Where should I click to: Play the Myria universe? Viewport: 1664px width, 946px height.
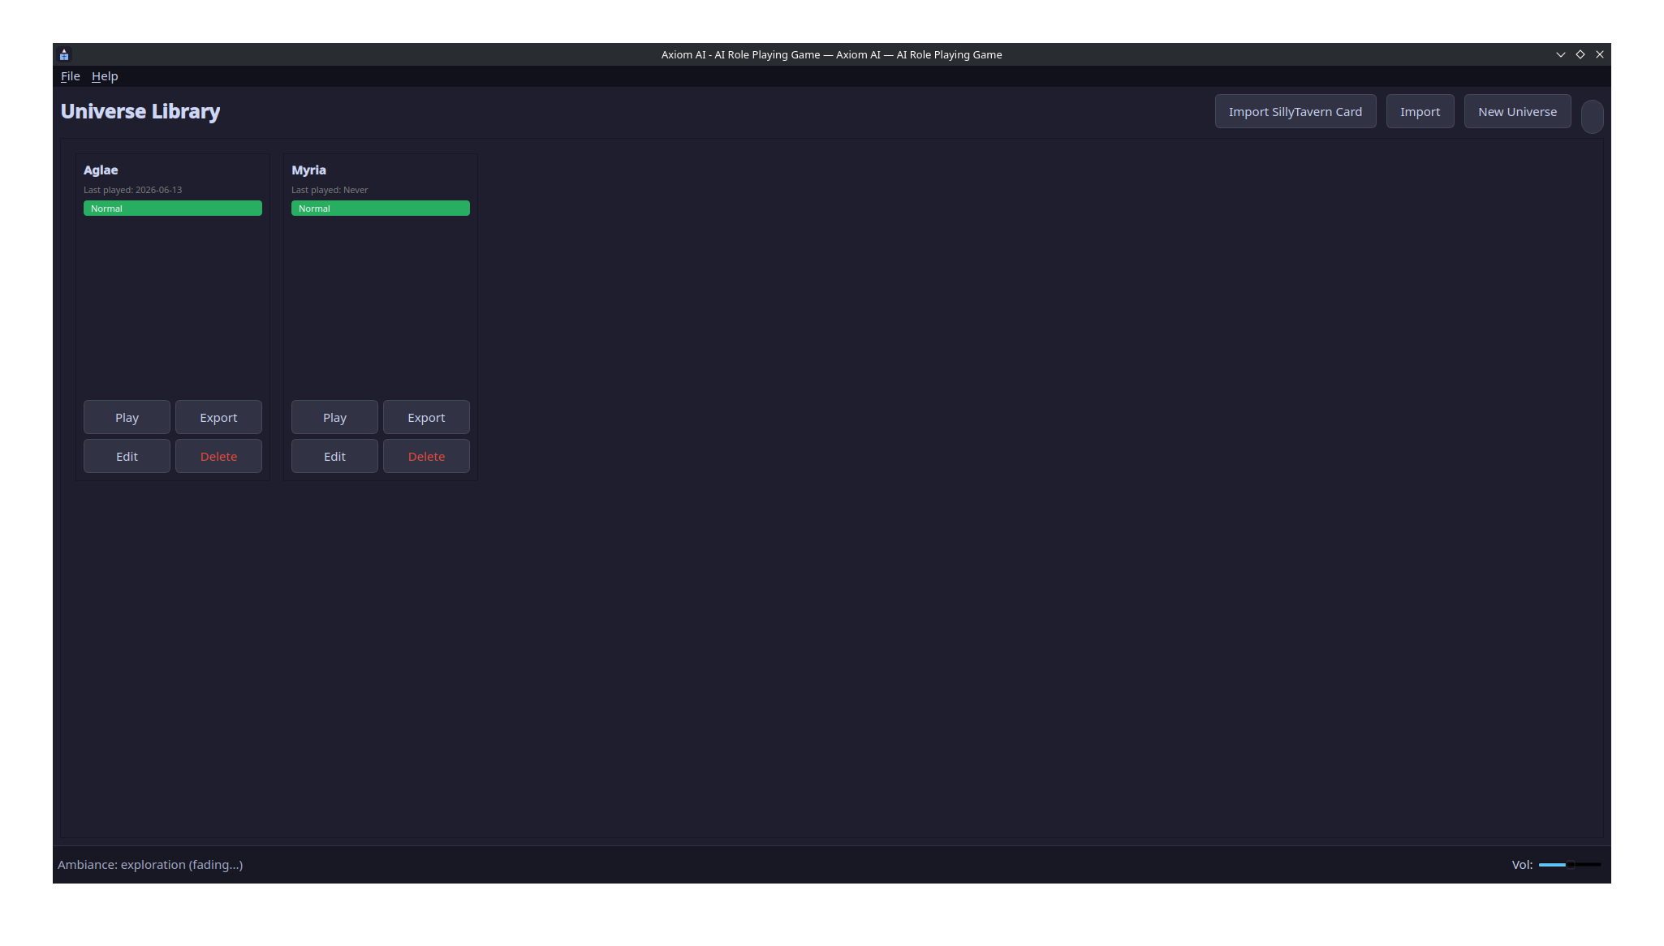click(334, 418)
